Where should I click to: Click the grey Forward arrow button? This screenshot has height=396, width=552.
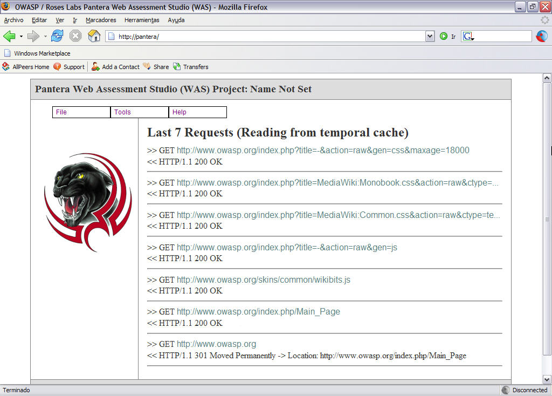coord(33,36)
